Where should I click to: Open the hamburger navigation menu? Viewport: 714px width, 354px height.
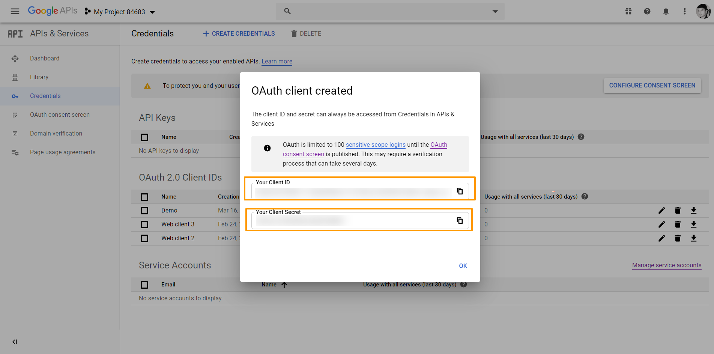click(15, 11)
